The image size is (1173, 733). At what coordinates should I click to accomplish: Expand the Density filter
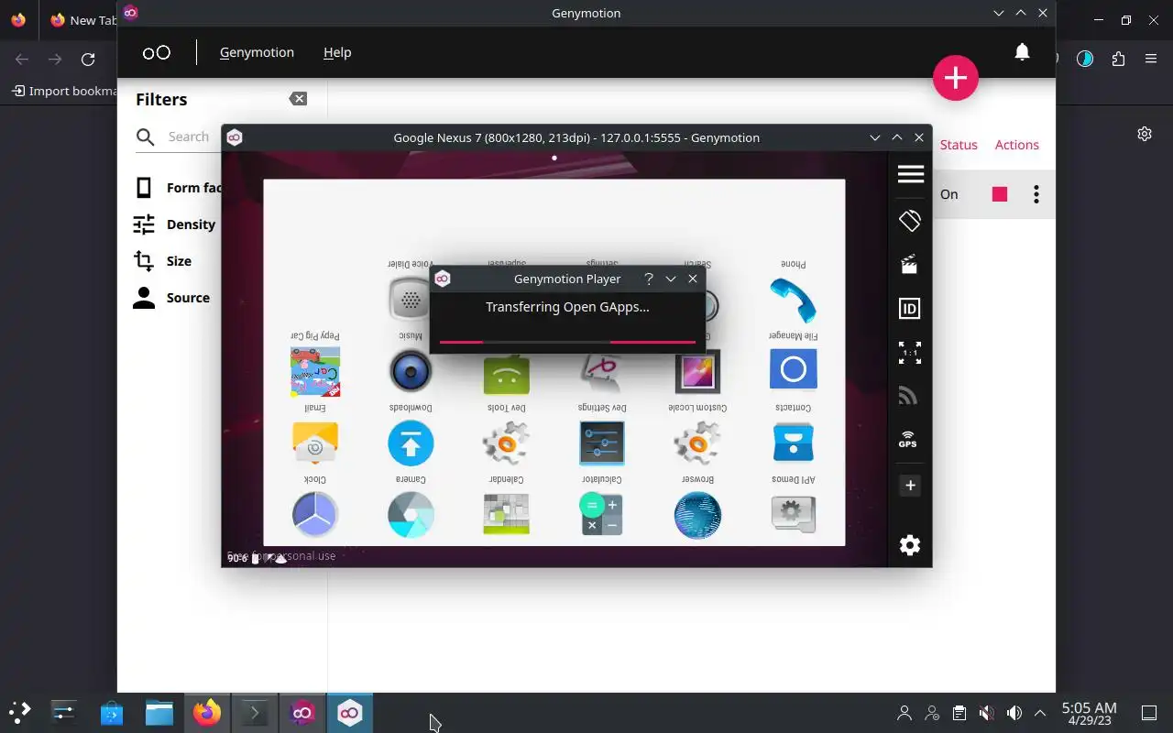pos(174,224)
